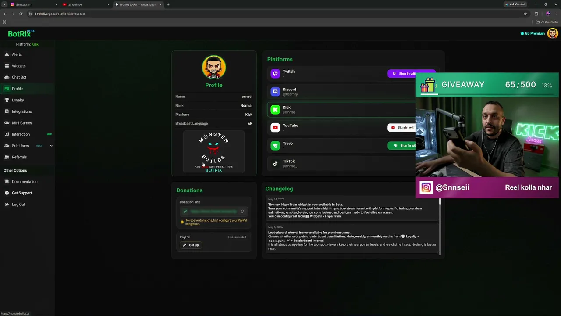This screenshot has height=316, width=561.
Task: Click the "Donations" section heading
Action: click(x=189, y=190)
